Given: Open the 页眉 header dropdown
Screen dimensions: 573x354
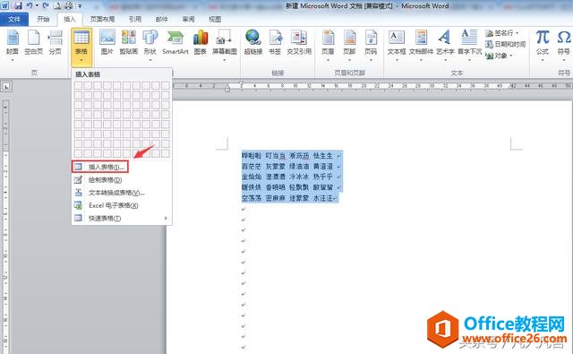Looking at the screenshot, I should click(328, 46).
